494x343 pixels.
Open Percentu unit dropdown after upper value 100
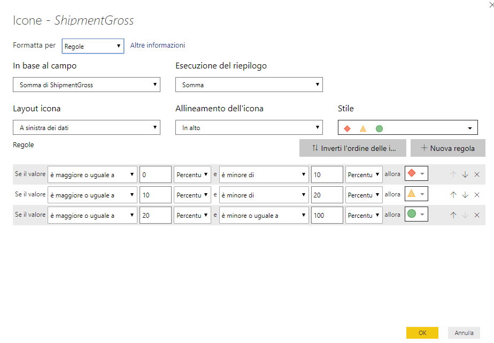[364, 215]
